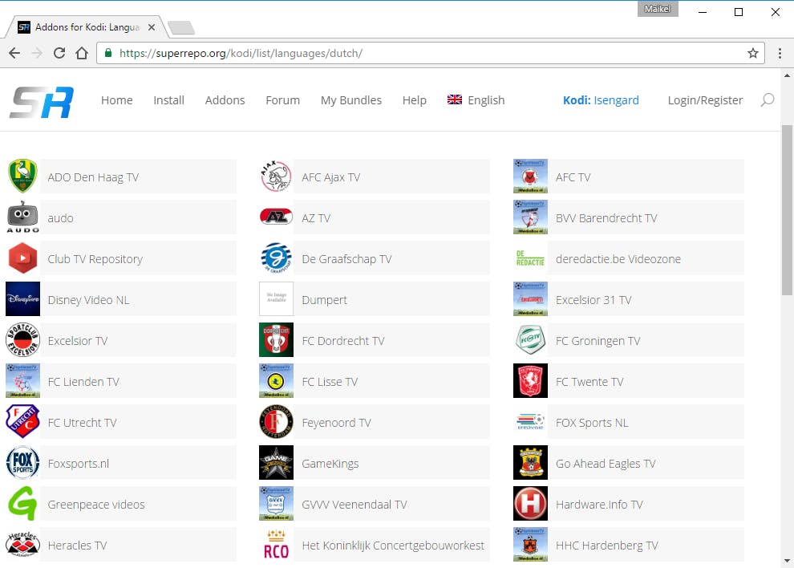Click the Foxsports.nl FOX logo icon
The image size is (794, 568).
(22, 463)
